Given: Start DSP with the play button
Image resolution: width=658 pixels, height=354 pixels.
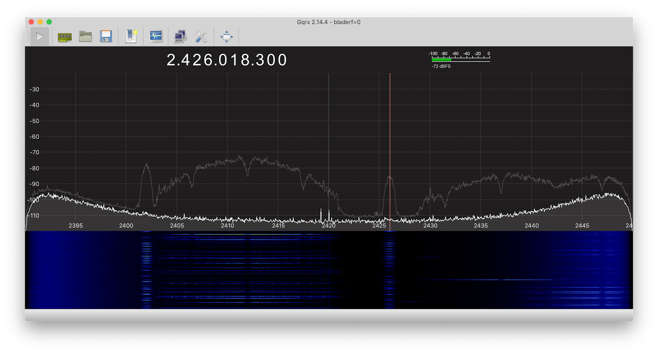Looking at the screenshot, I should click(x=40, y=37).
